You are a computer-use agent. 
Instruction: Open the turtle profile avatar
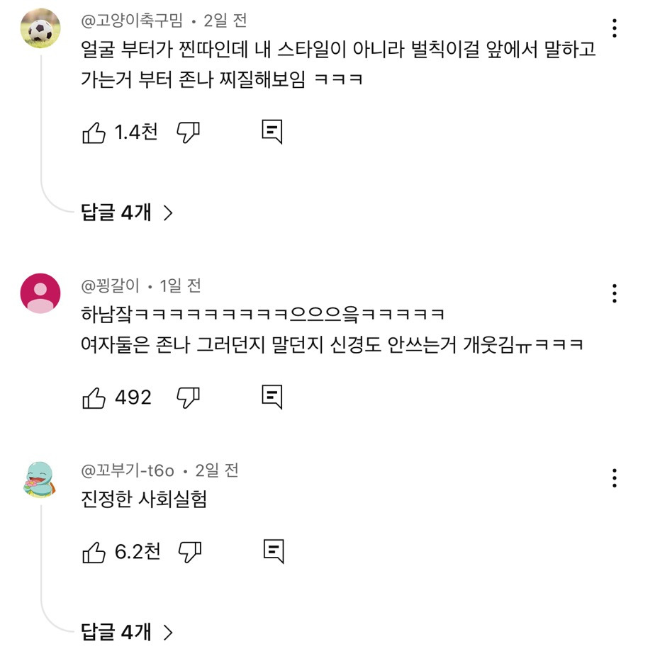point(40,479)
